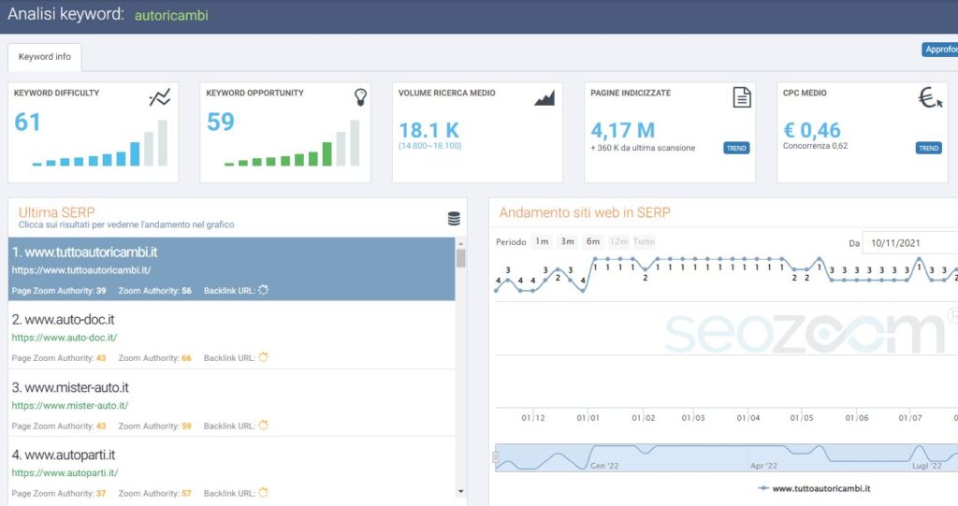Image resolution: width=958 pixels, height=506 pixels.
Task: Click the Keyword Opportunity lightbulb icon
Action: [360, 96]
